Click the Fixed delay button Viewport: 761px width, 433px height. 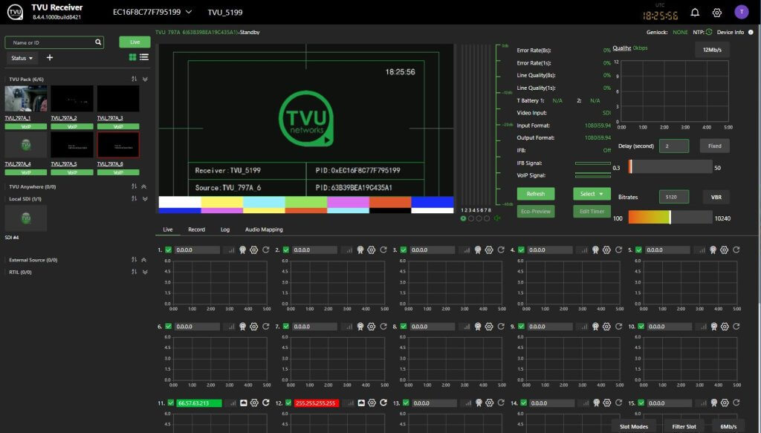coord(714,146)
